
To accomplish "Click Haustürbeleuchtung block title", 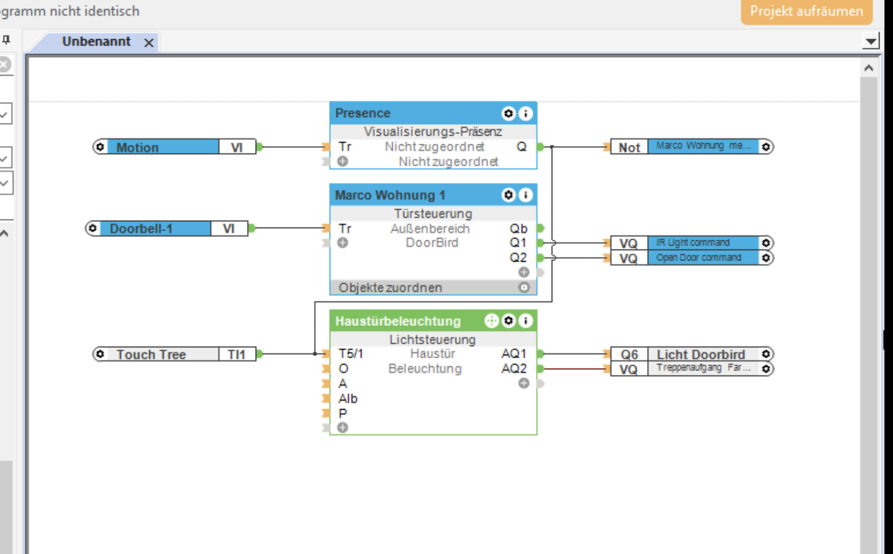I will (398, 321).
